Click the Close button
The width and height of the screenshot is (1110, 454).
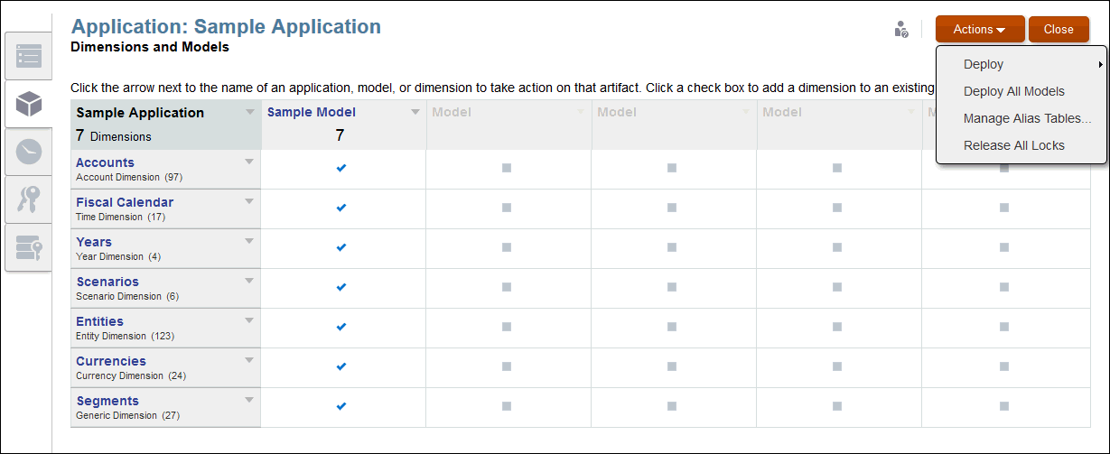[x=1059, y=30]
